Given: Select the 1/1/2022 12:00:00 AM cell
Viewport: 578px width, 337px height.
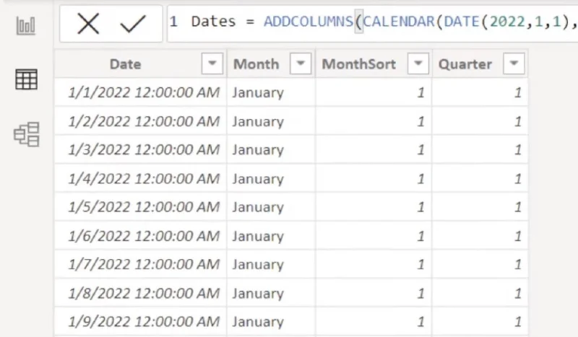Looking at the screenshot, I should coord(141,92).
